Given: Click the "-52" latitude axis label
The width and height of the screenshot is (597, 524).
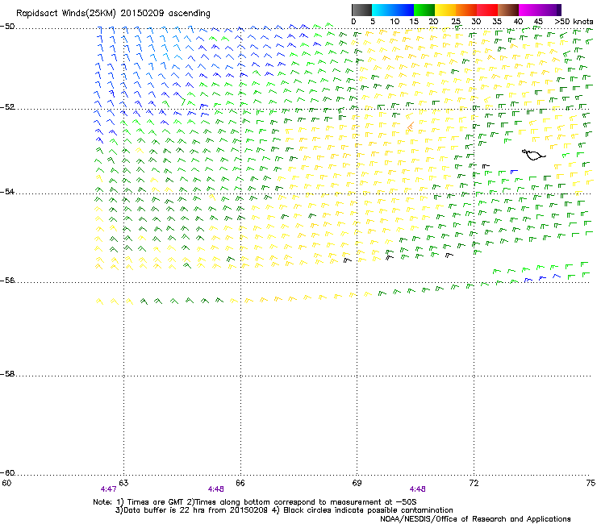Looking at the screenshot, I should [x=7, y=107].
